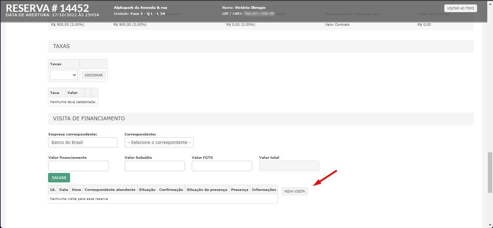493x228 pixels.
Task: Click 'Nenhuma taxa cadastrada.' text
Action: (x=73, y=102)
